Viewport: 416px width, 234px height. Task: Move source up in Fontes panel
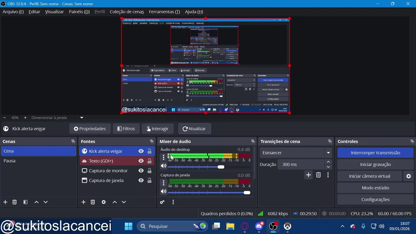115,202
